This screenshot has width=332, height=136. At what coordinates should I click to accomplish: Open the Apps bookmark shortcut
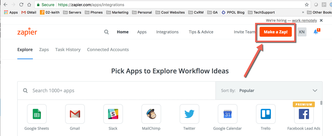point(11,12)
